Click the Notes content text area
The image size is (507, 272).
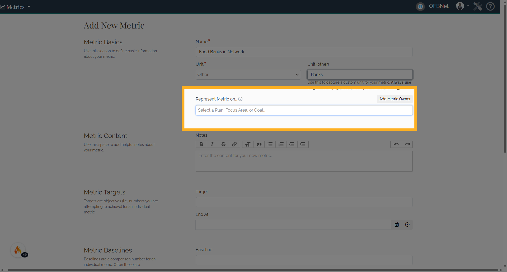coord(304,161)
